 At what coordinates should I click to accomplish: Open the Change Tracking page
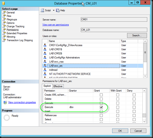pyautogui.click(x=15, y=26)
